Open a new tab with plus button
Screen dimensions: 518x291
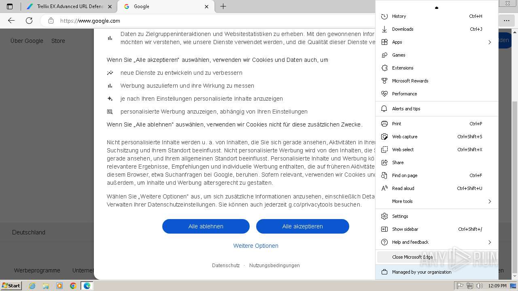(223, 6)
